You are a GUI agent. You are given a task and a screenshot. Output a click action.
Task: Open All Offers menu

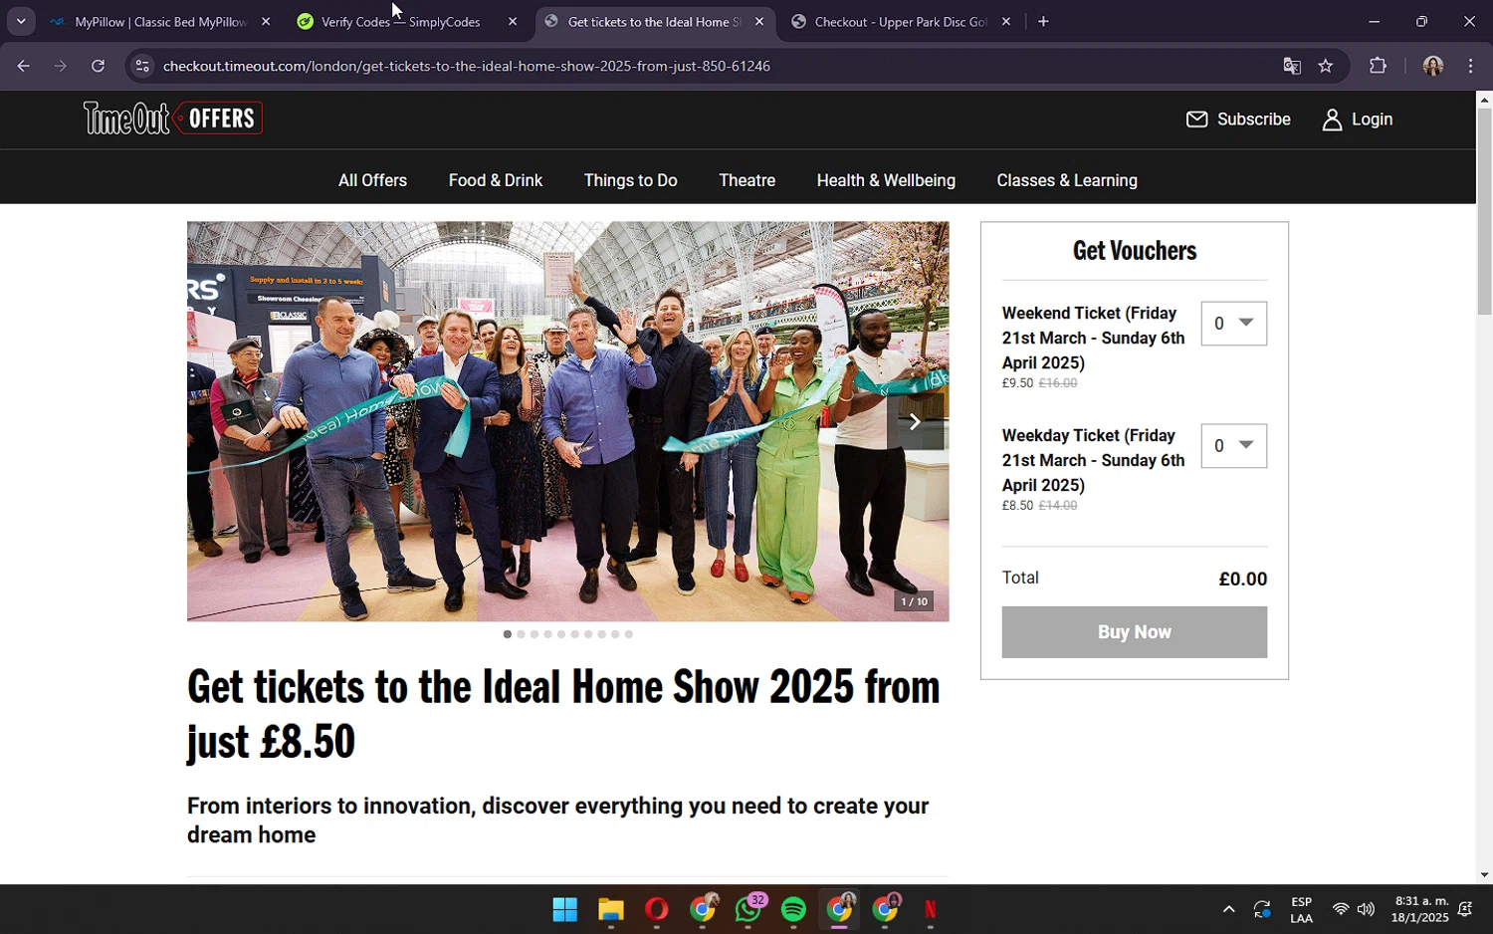click(x=372, y=180)
